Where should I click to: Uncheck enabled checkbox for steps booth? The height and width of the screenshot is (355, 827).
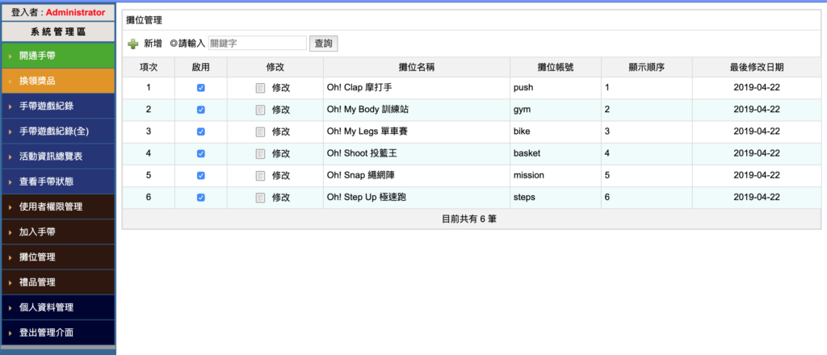[201, 198]
